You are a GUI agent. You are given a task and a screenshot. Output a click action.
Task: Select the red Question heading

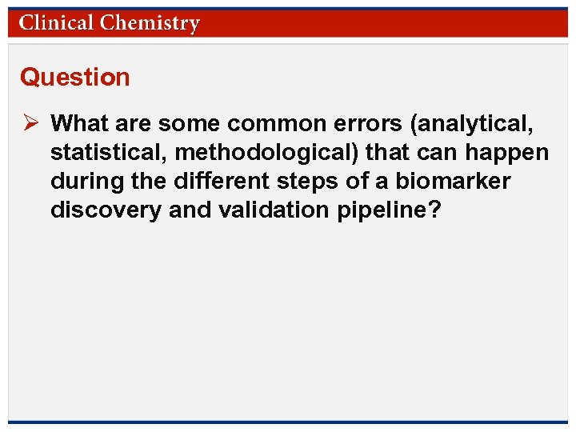[75, 78]
